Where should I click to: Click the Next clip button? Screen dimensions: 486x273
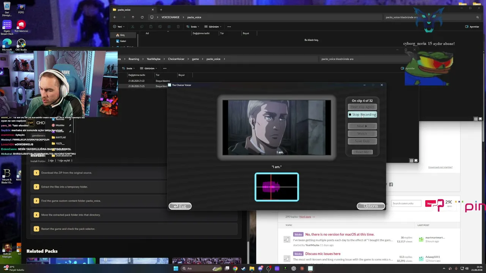(362, 126)
